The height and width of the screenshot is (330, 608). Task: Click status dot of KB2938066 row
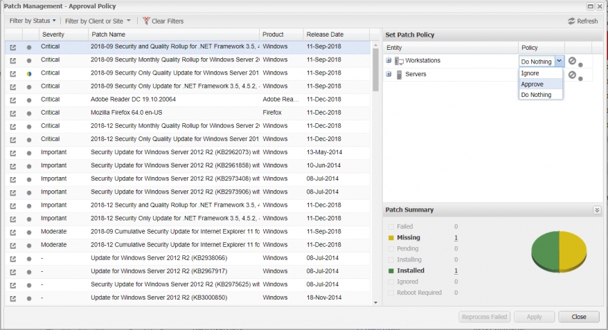coord(29,259)
